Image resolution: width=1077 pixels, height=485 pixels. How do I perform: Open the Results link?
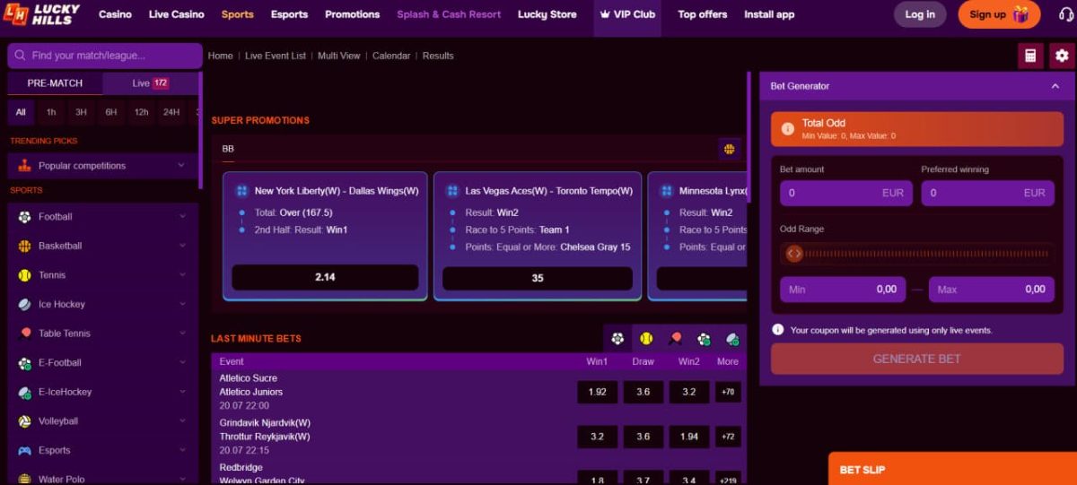[x=438, y=56]
